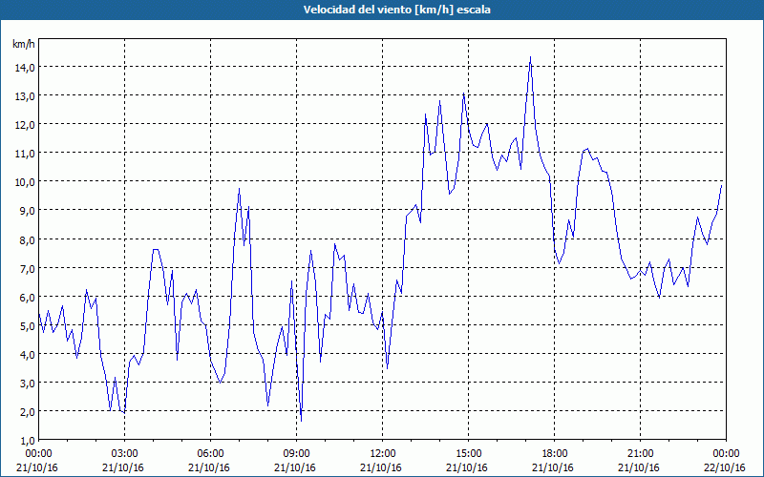Click the '10,0' y-axis value

click(x=25, y=182)
